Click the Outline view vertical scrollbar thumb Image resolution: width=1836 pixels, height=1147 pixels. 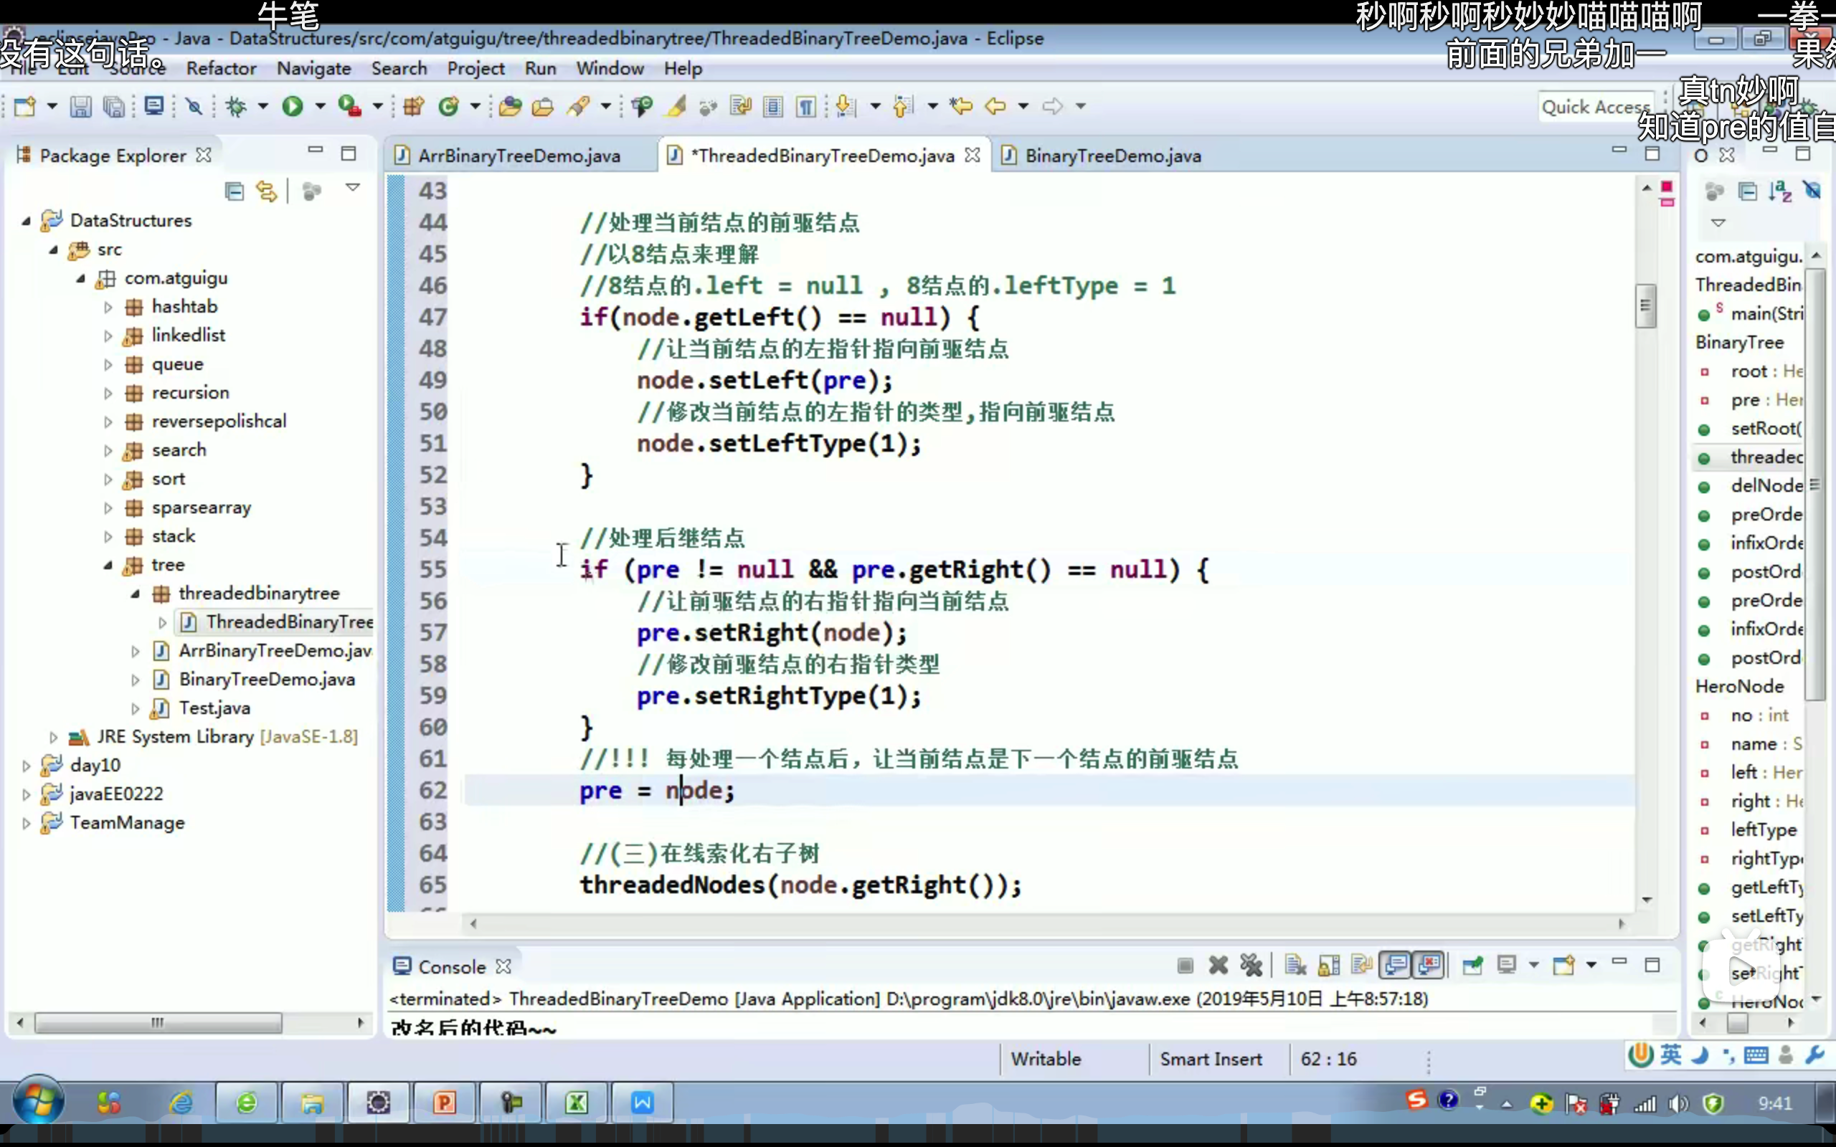1814,484
